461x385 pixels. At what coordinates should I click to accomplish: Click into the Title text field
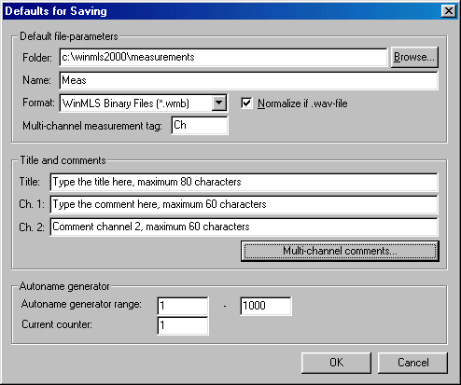pos(244,182)
